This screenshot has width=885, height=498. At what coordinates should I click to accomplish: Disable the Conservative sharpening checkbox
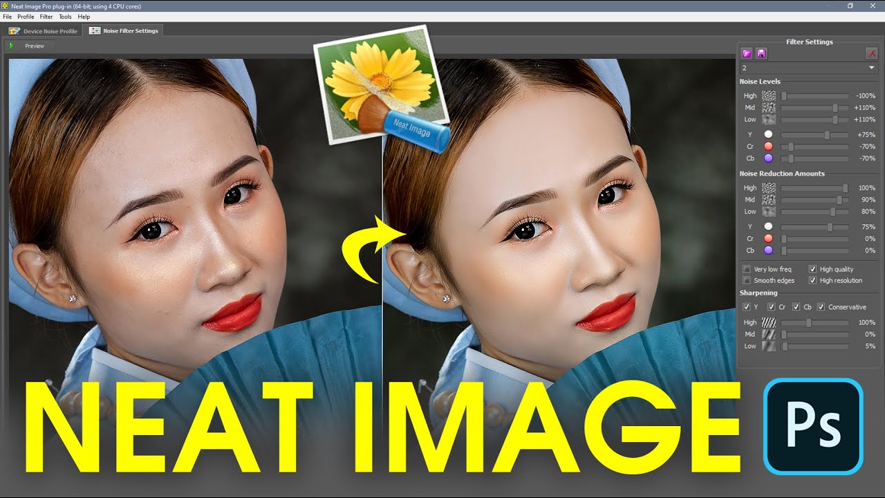pyautogui.click(x=821, y=307)
